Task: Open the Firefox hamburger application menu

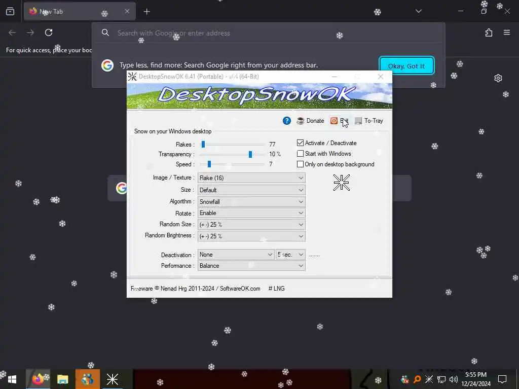Action: (x=507, y=32)
